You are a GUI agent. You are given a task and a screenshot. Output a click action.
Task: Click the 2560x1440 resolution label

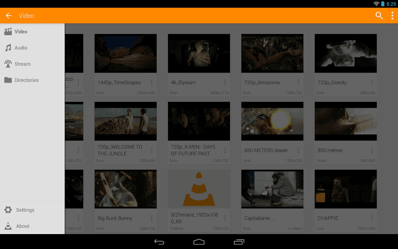coord(146,93)
